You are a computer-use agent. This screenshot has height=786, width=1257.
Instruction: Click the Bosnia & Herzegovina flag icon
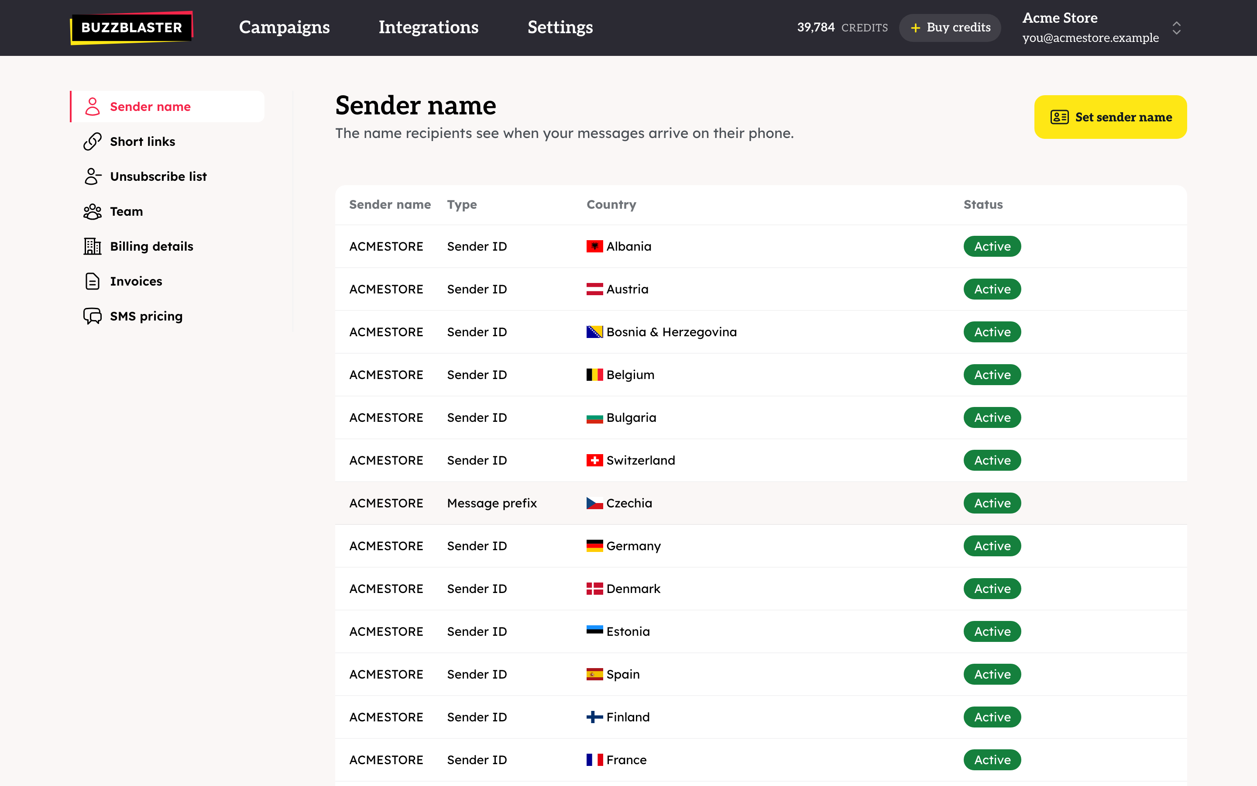point(595,332)
